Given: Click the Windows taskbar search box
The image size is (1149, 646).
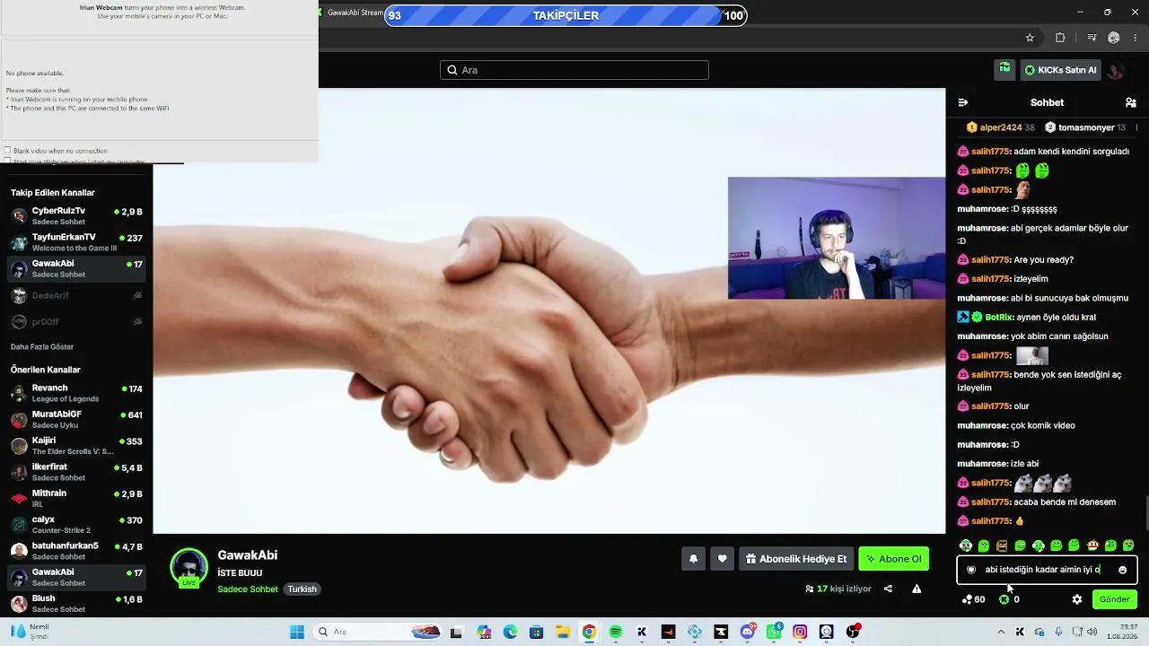Looking at the screenshot, I should tap(377, 632).
